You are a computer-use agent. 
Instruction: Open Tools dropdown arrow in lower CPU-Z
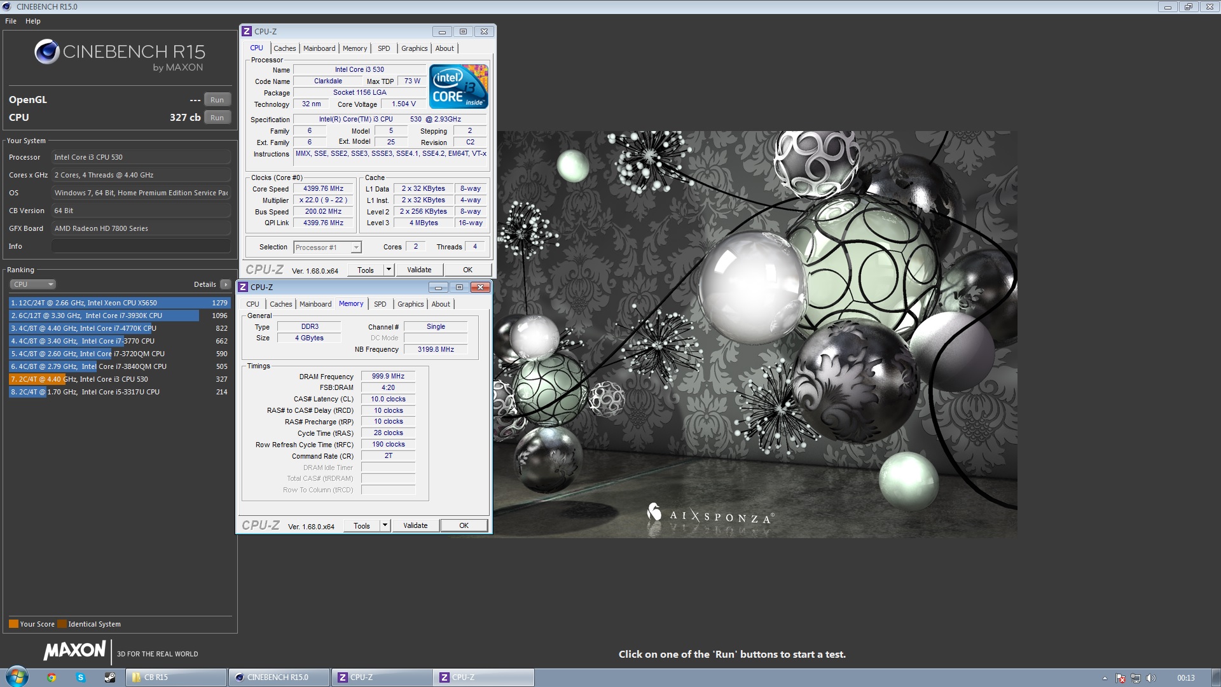[385, 525]
